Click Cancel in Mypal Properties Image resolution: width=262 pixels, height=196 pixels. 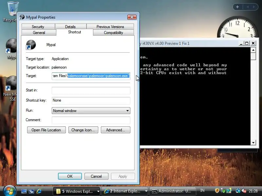click(96, 176)
